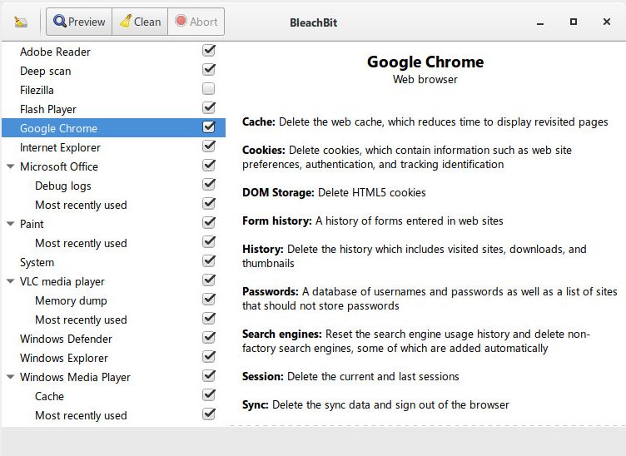626x456 pixels.
Task: Maximize the BleachBit window
Action: pos(574,22)
